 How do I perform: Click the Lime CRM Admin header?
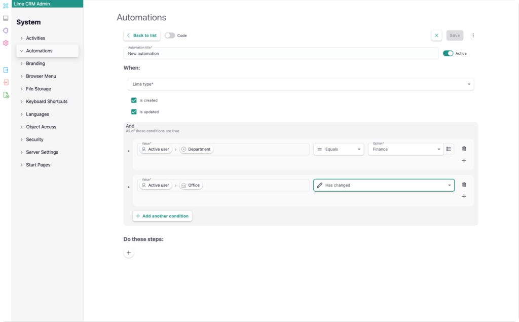[47, 4]
